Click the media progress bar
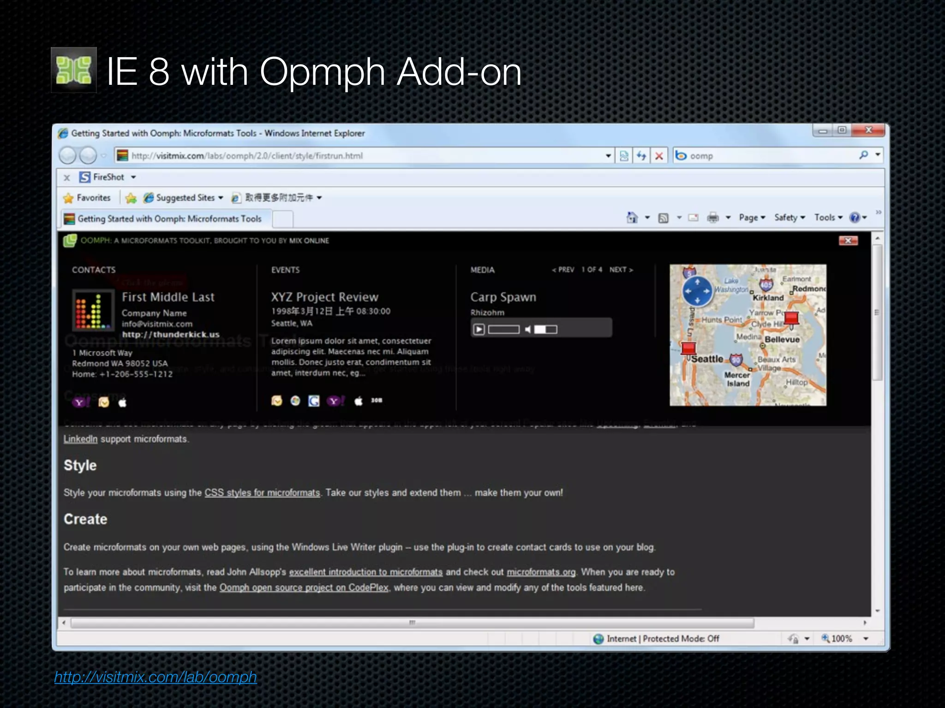 tap(504, 329)
